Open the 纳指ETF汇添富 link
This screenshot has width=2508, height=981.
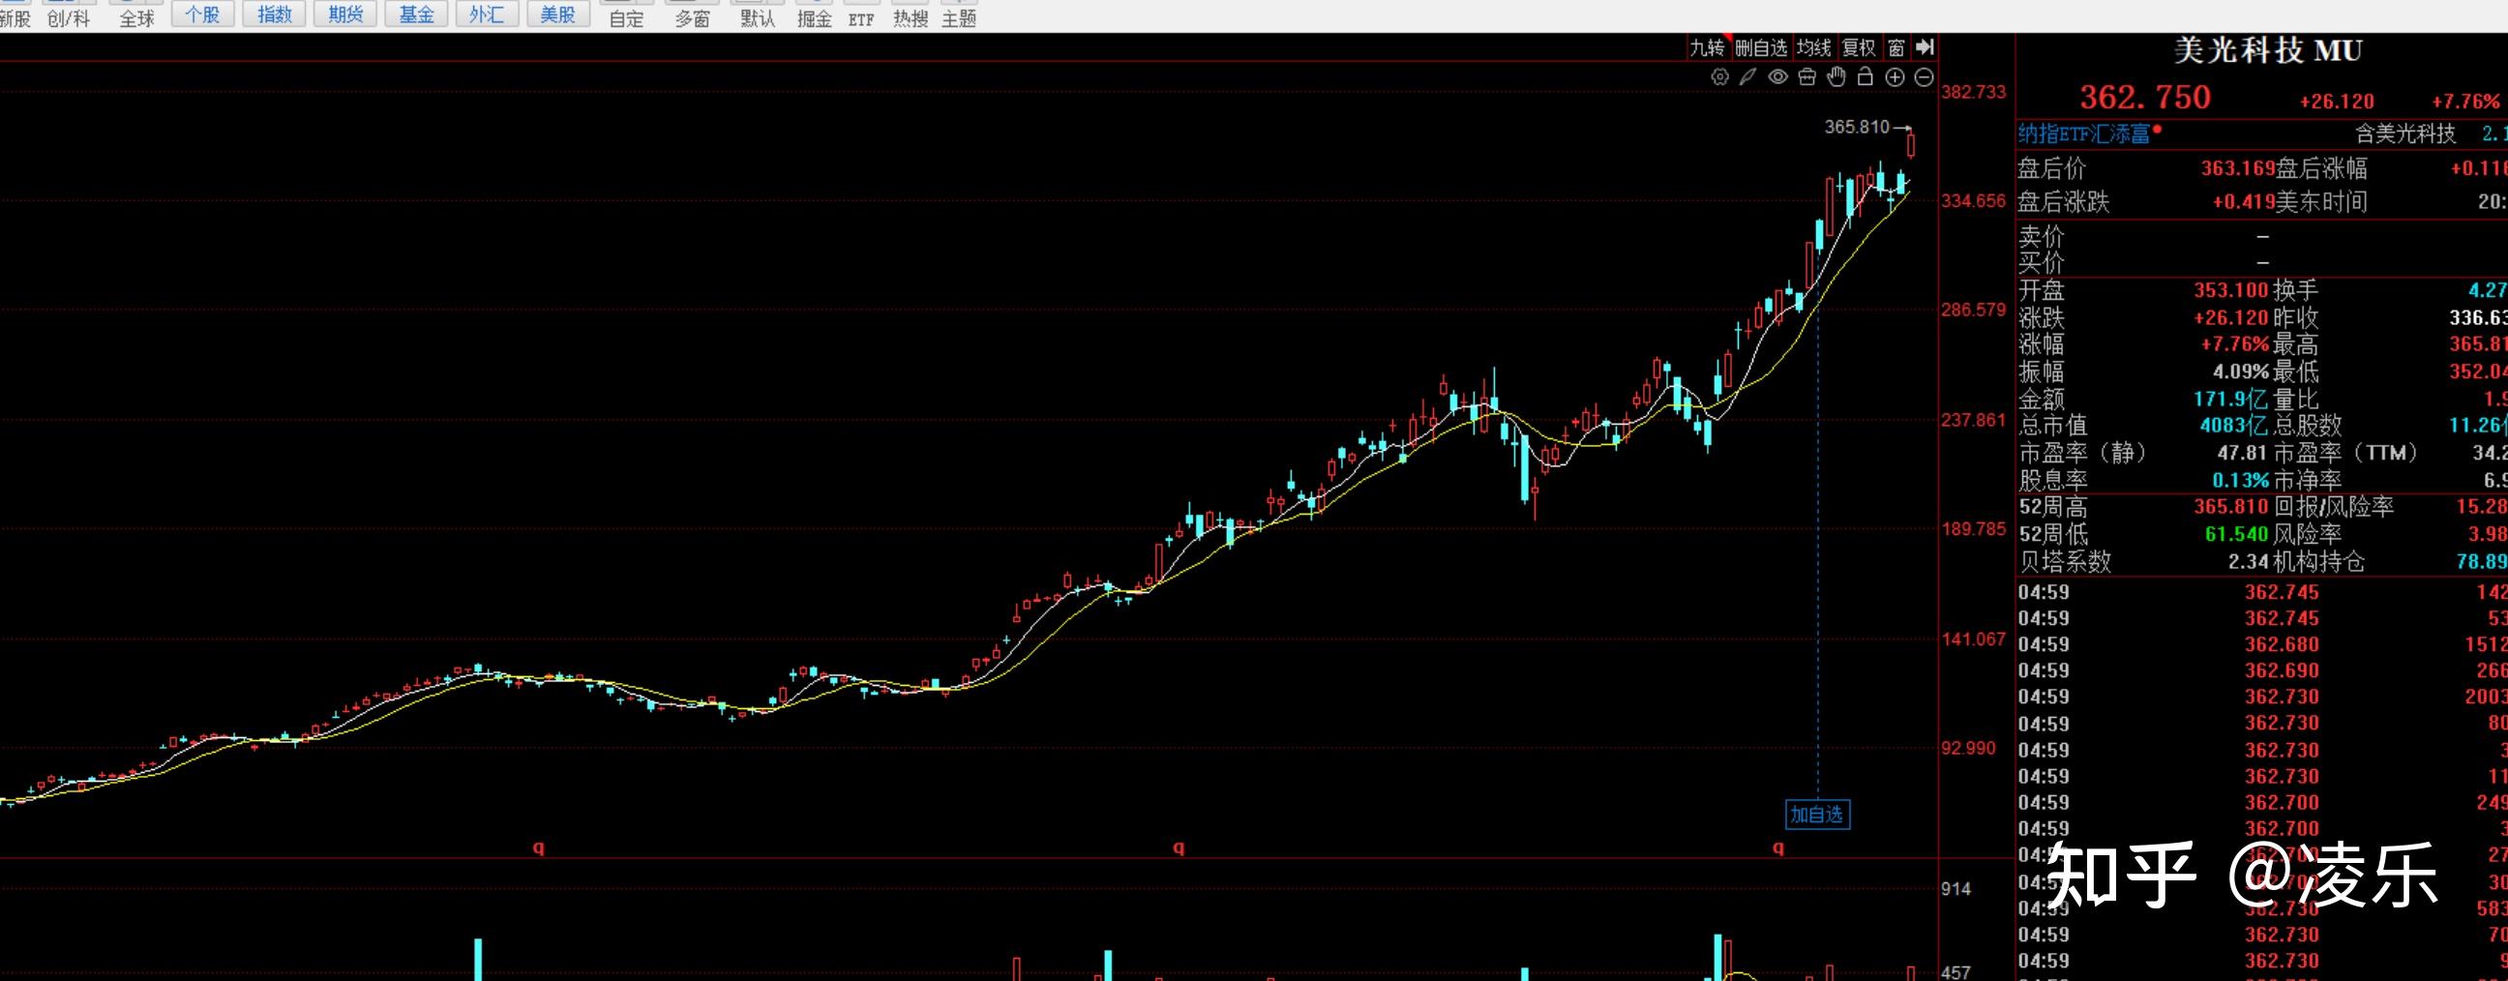2083,134
